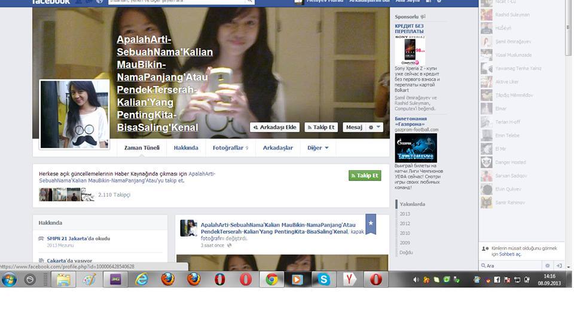
Task: Click the chat Ara search field
Action: (511, 266)
